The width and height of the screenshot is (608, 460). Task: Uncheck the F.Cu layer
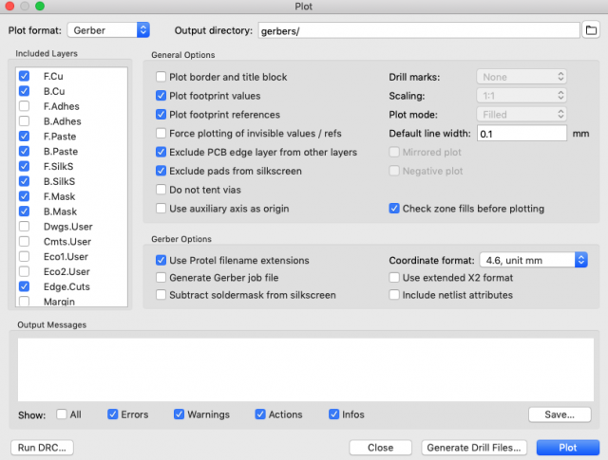coord(24,76)
